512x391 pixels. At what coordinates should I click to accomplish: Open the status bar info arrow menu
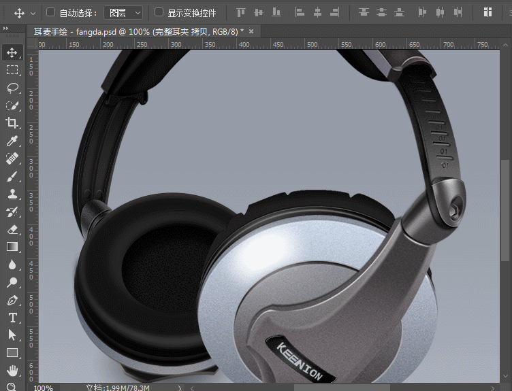coord(180,388)
